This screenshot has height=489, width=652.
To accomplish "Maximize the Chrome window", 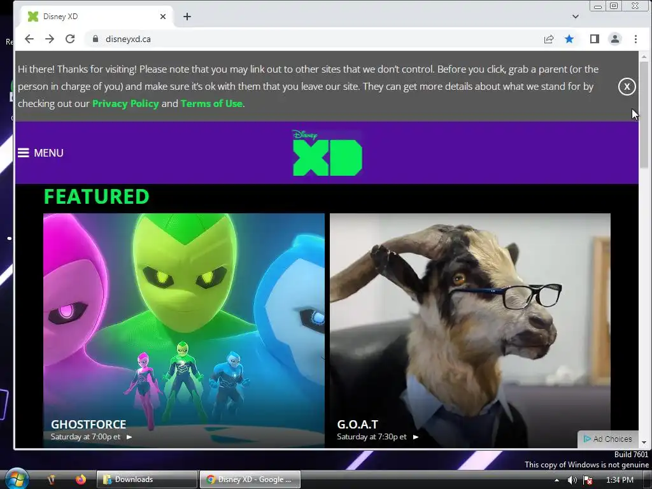I will 614,6.
